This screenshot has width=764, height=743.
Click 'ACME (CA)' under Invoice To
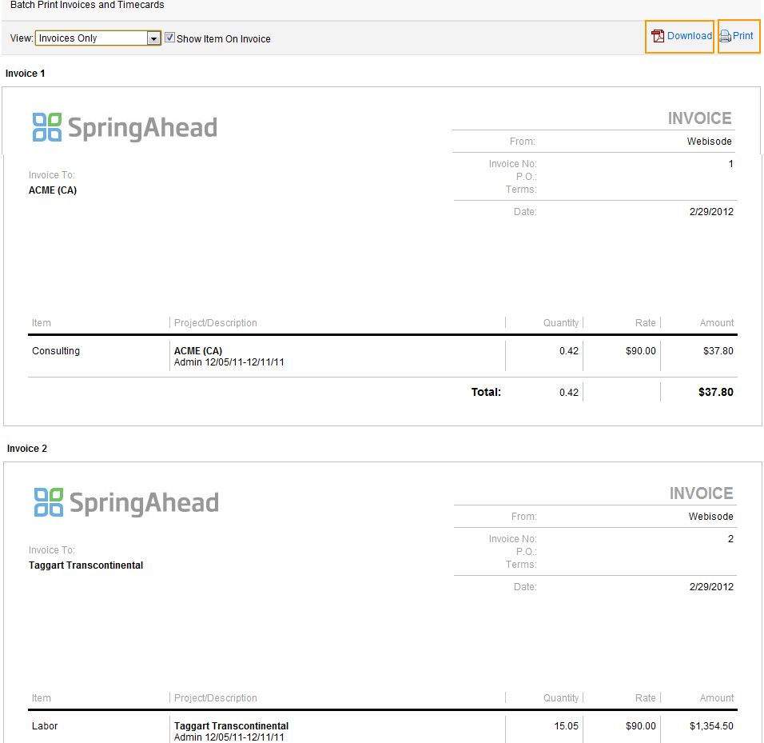tap(53, 190)
